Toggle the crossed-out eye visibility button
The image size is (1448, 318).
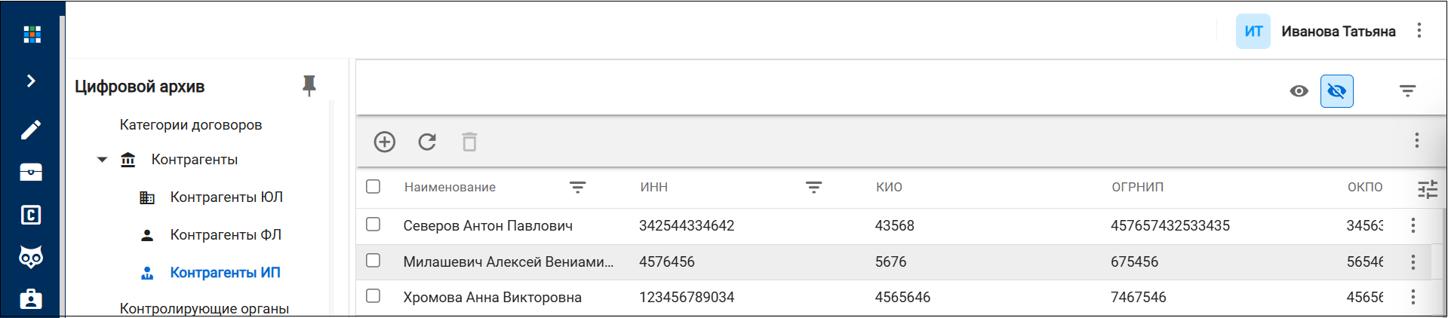(x=1336, y=91)
